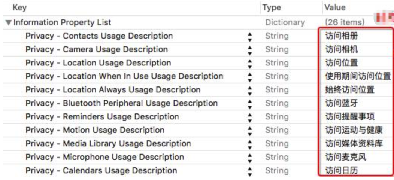Open key picker for Calendars Usage Description

tap(250, 171)
